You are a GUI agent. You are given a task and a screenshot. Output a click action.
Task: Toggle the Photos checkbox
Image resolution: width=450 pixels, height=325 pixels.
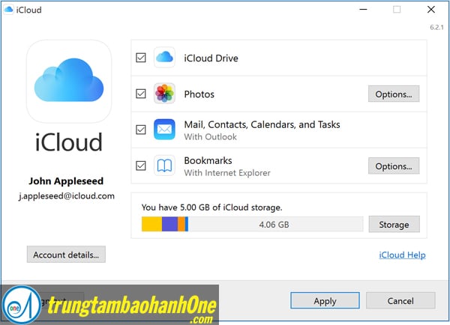click(141, 94)
